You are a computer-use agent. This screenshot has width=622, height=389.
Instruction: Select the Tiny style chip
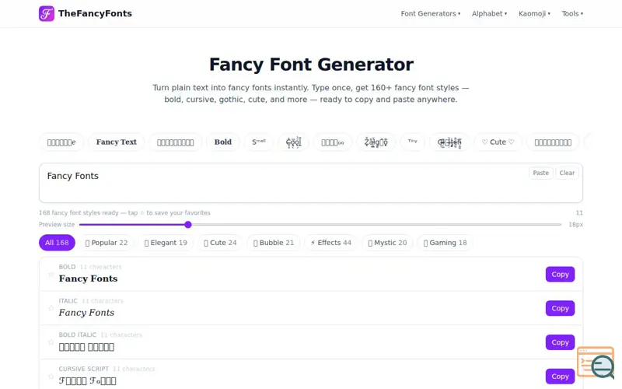click(413, 142)
